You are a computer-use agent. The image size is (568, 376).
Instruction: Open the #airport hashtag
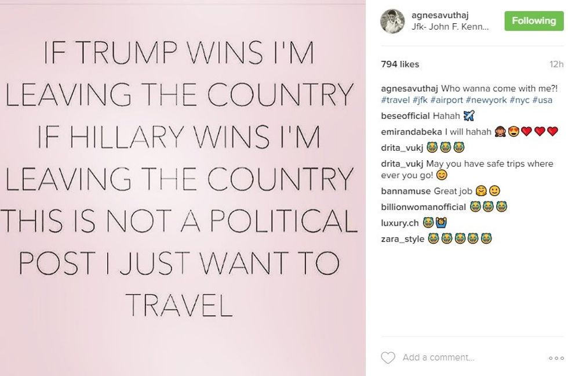click(446, 100)
